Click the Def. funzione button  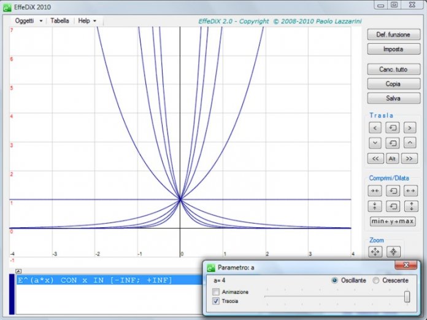coord(393,34)
